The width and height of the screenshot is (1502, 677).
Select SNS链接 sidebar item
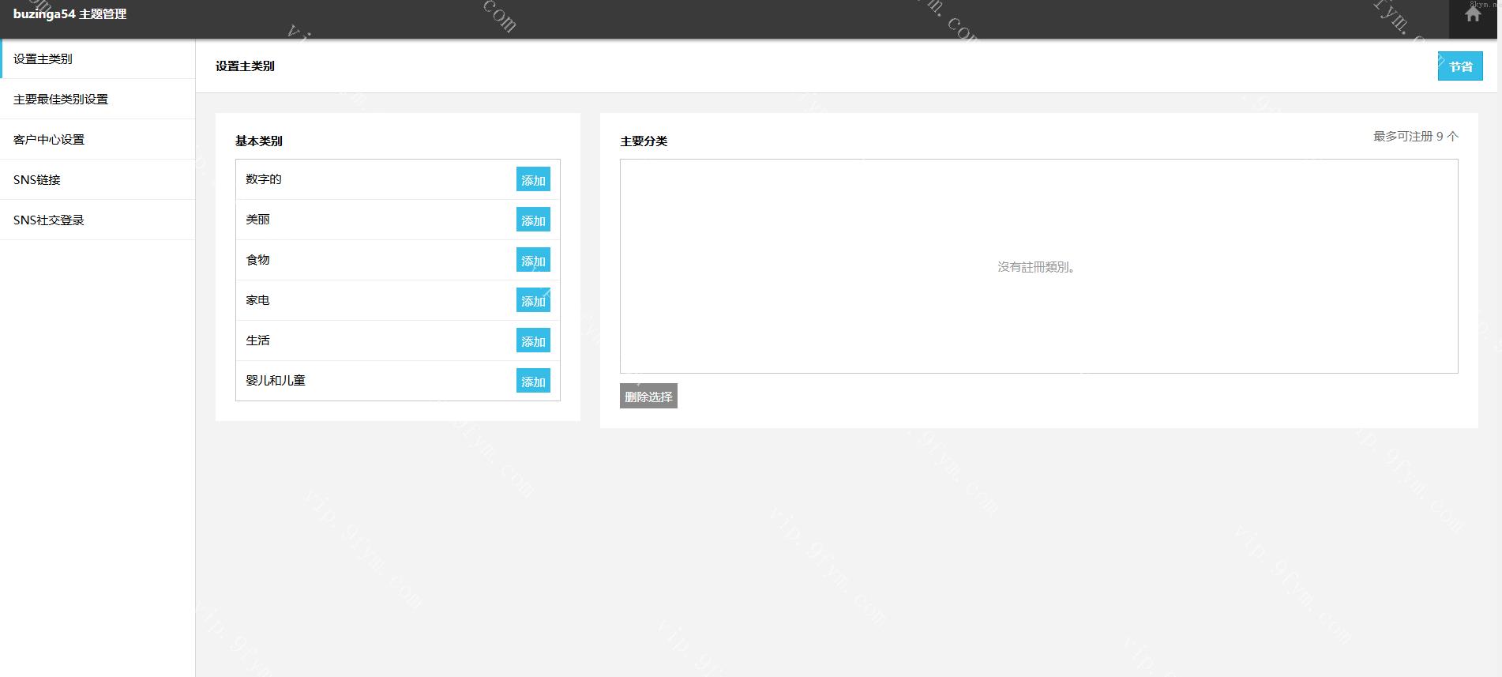[x=37, y=180]
